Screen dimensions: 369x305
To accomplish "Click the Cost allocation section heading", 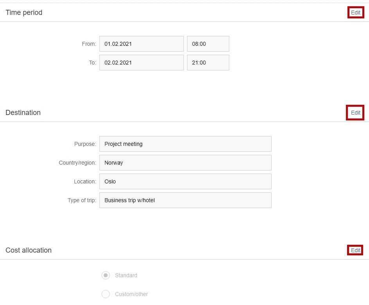I will click(29, 250).
